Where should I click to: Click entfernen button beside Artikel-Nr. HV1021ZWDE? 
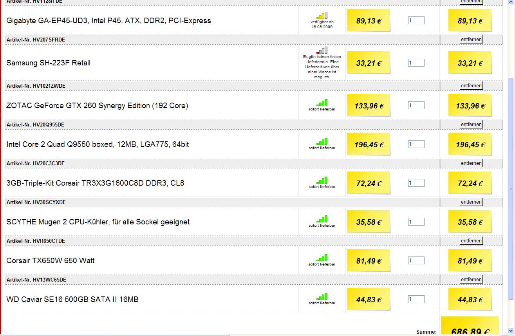coord(471,86)
